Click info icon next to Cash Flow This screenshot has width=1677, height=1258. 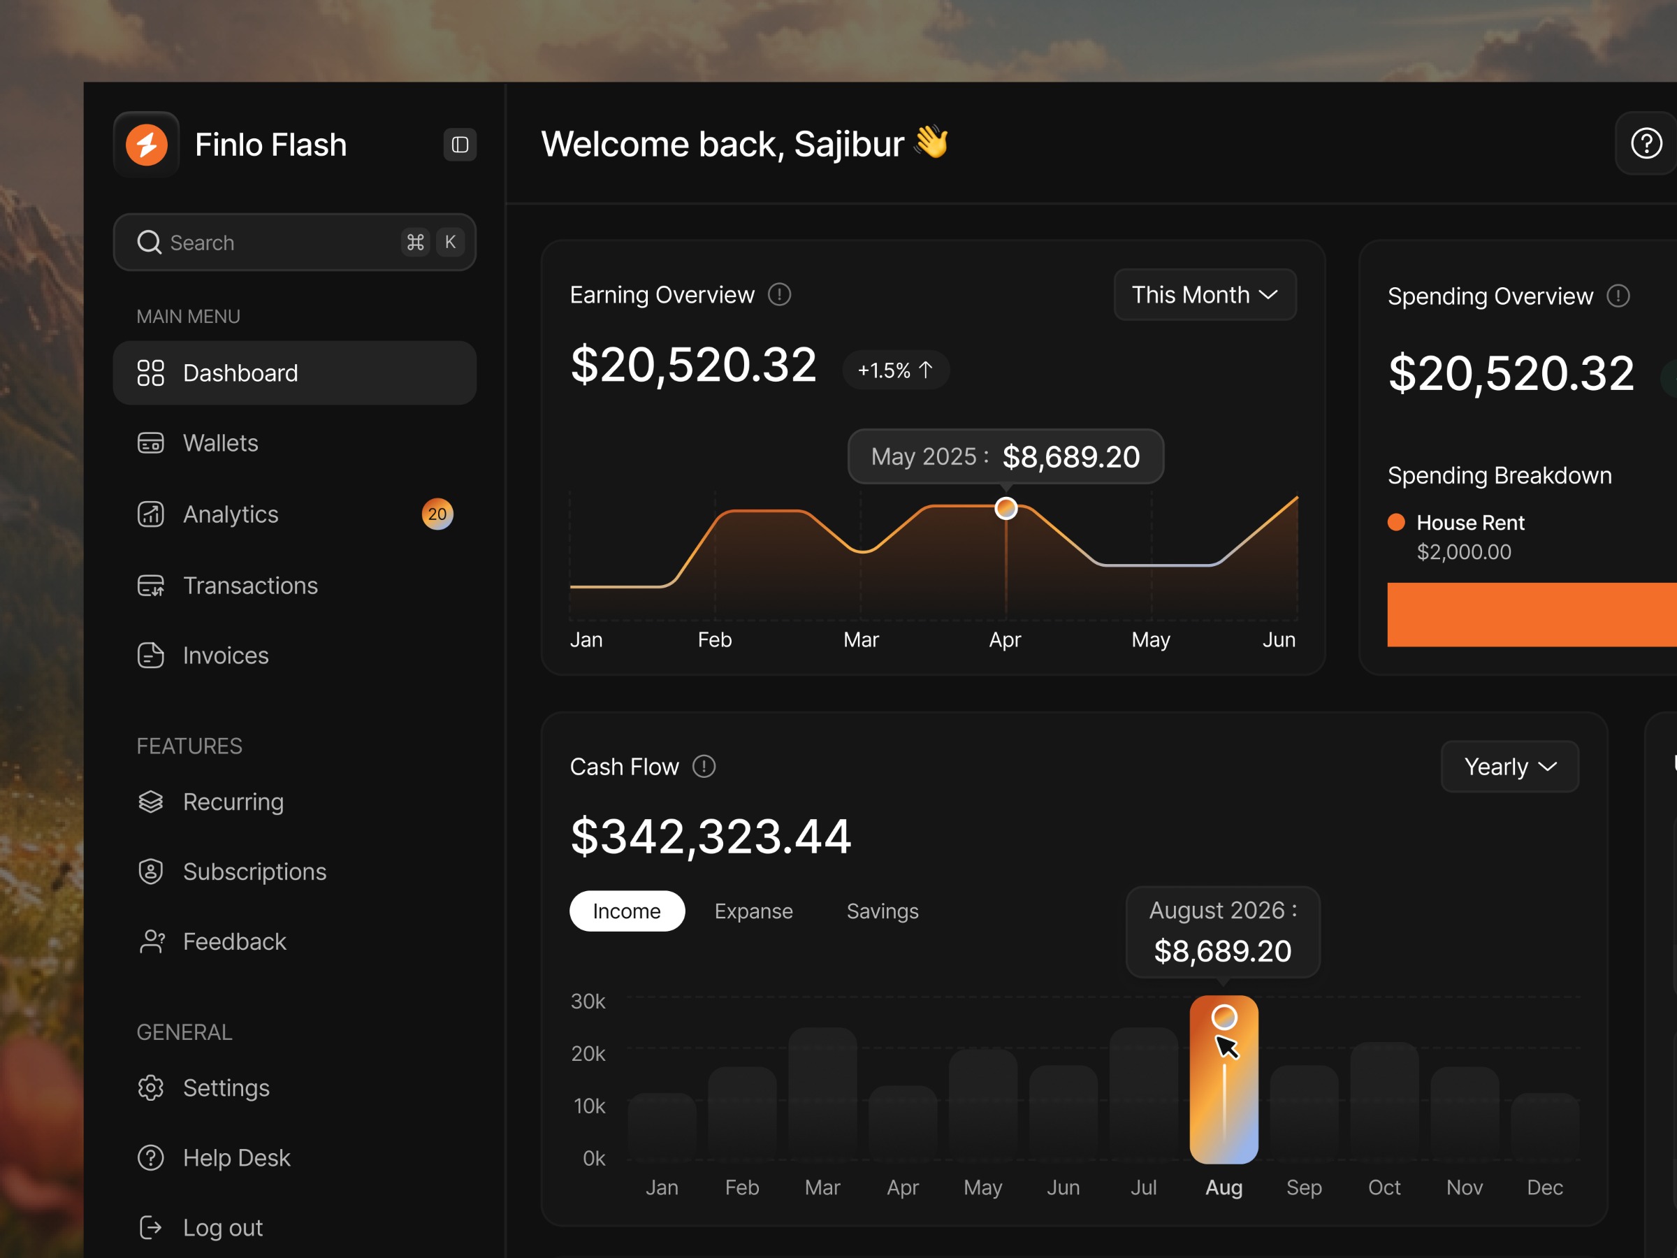[x=704, y=767]
